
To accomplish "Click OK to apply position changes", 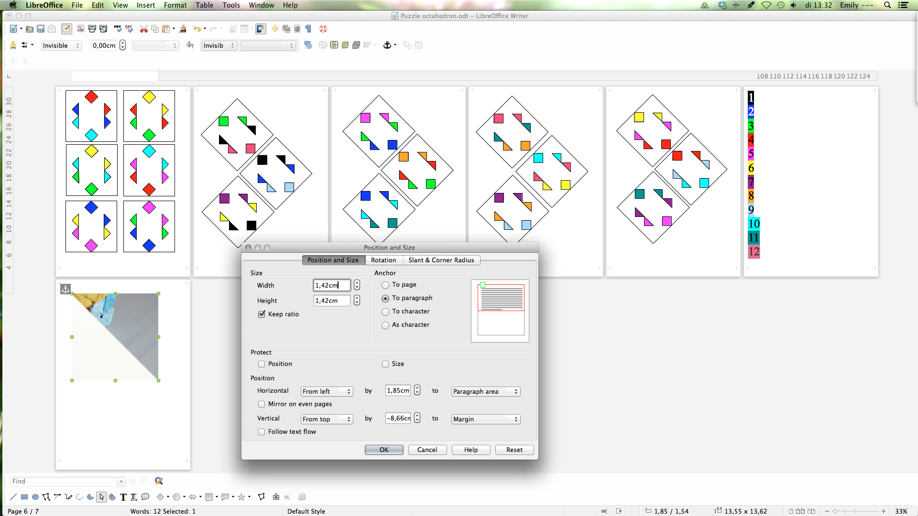I will pyautogui.click(x=384, y=449).
